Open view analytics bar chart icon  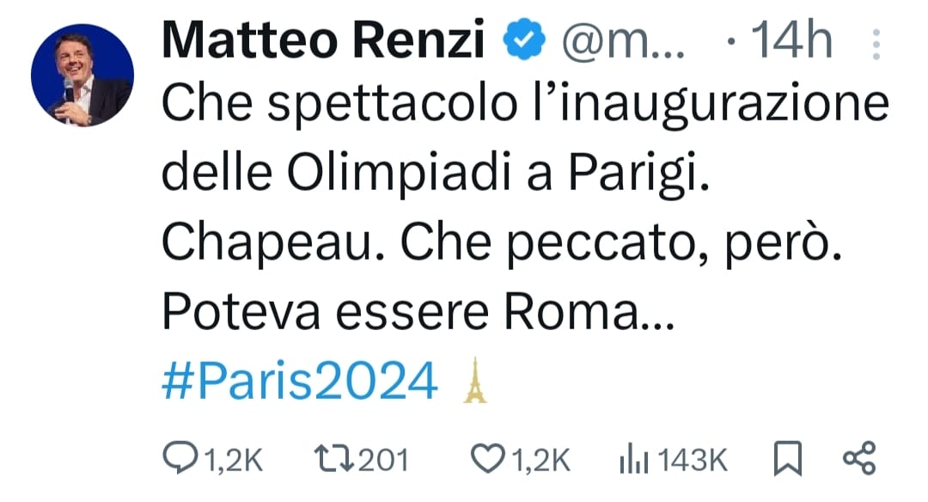coord(634,458)
